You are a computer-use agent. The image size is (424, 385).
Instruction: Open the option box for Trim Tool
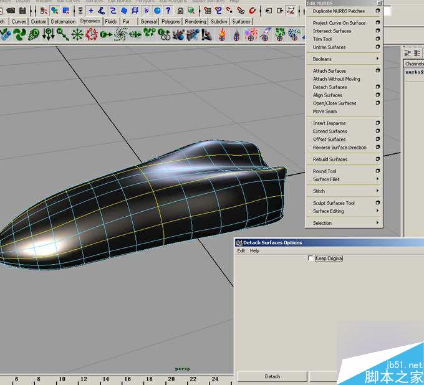coord(378,39)
